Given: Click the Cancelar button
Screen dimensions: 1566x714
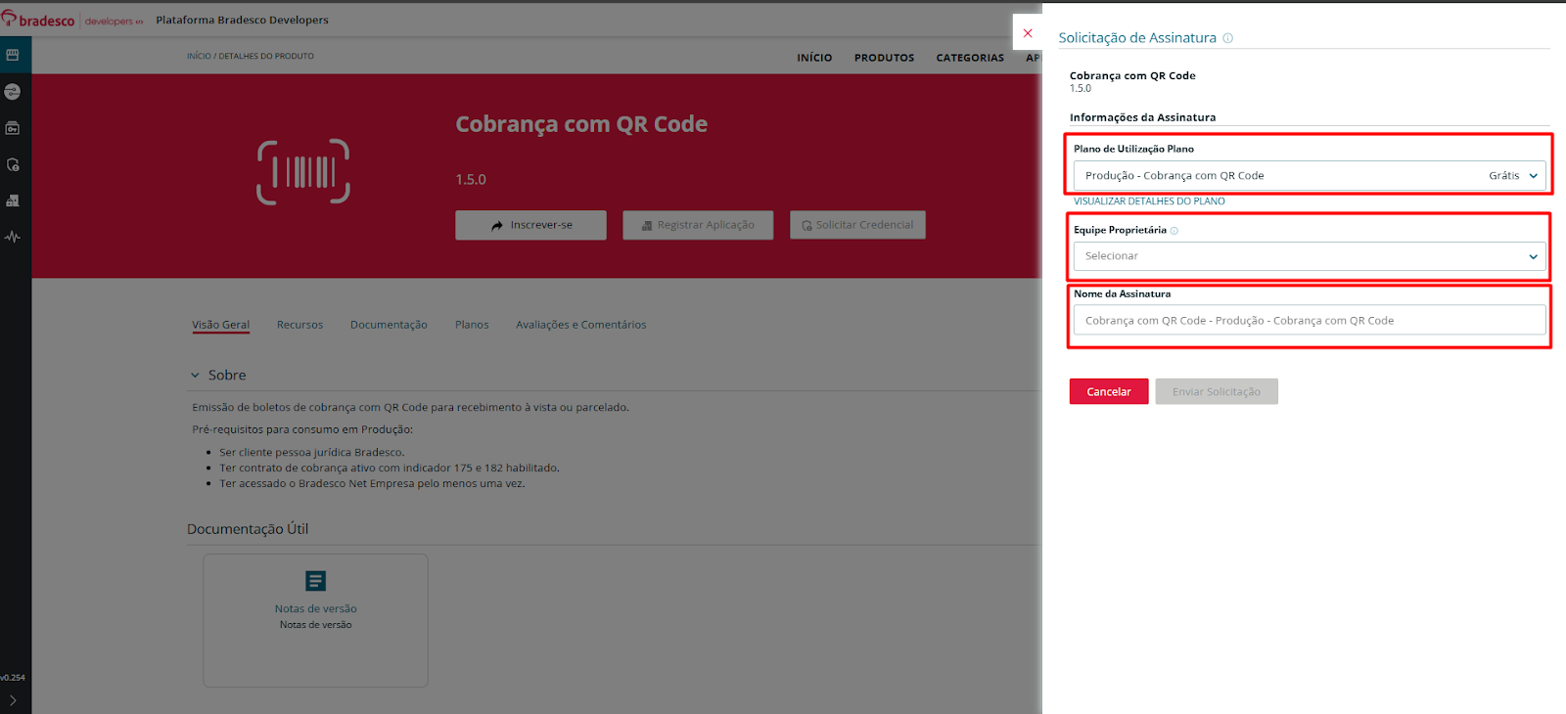Looking at the screenshot, I should coord(1109,391).
